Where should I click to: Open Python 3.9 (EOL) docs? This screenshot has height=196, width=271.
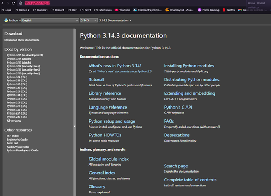[17, 77]
